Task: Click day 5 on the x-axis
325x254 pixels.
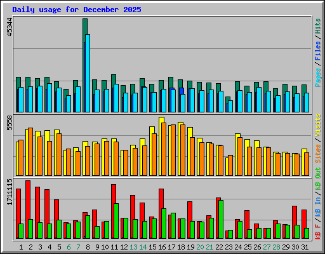Action: [x=59, y=247]
